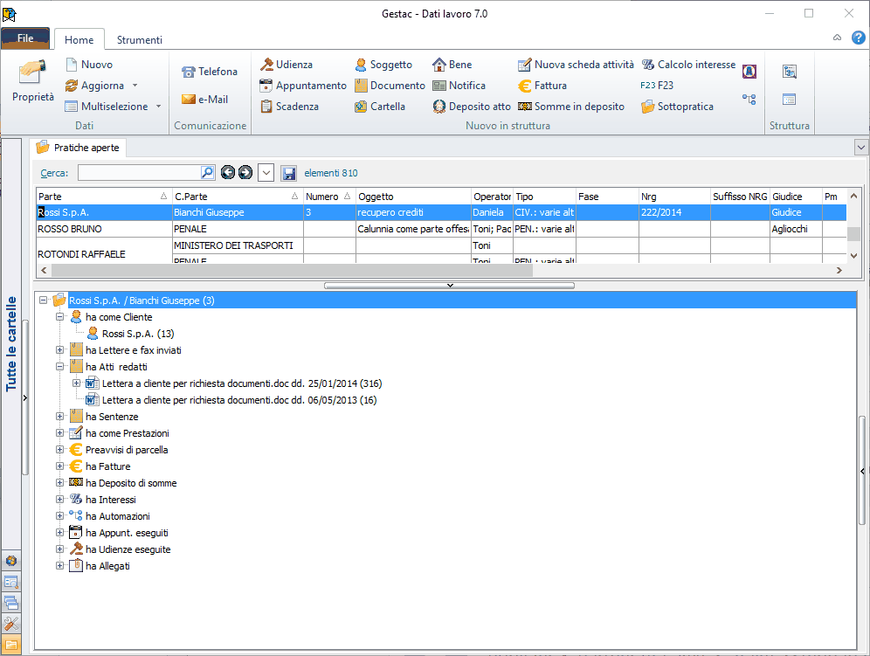Click the upper Struttura group icon

point(789,72)
